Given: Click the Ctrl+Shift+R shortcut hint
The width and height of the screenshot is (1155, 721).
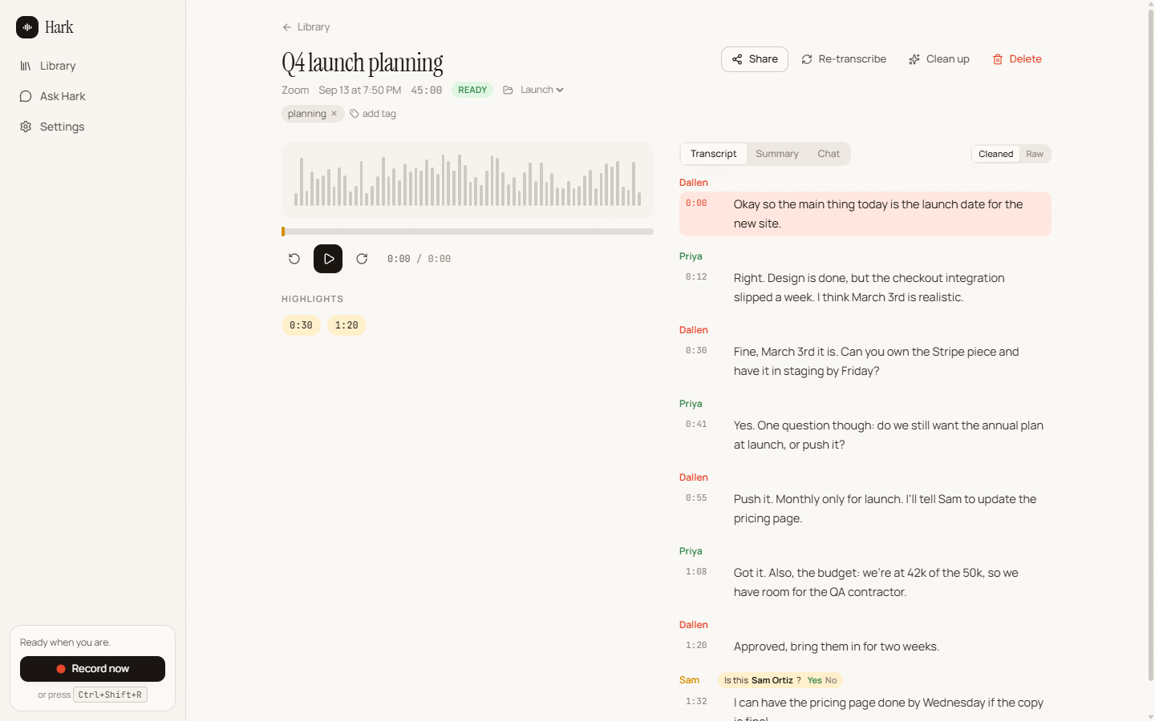Looking at the screenshot, I should [110, 695].
